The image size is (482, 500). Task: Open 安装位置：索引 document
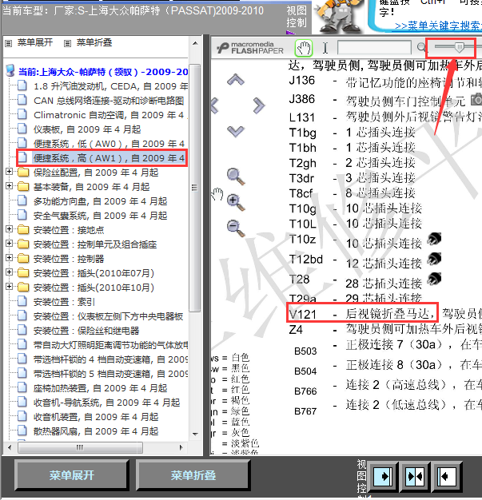64,302
